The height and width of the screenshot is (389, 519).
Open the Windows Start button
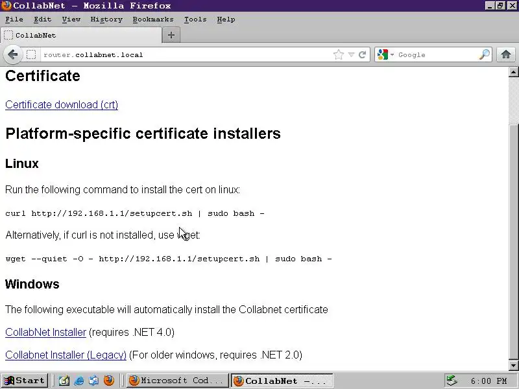click(x=25, y=381)
